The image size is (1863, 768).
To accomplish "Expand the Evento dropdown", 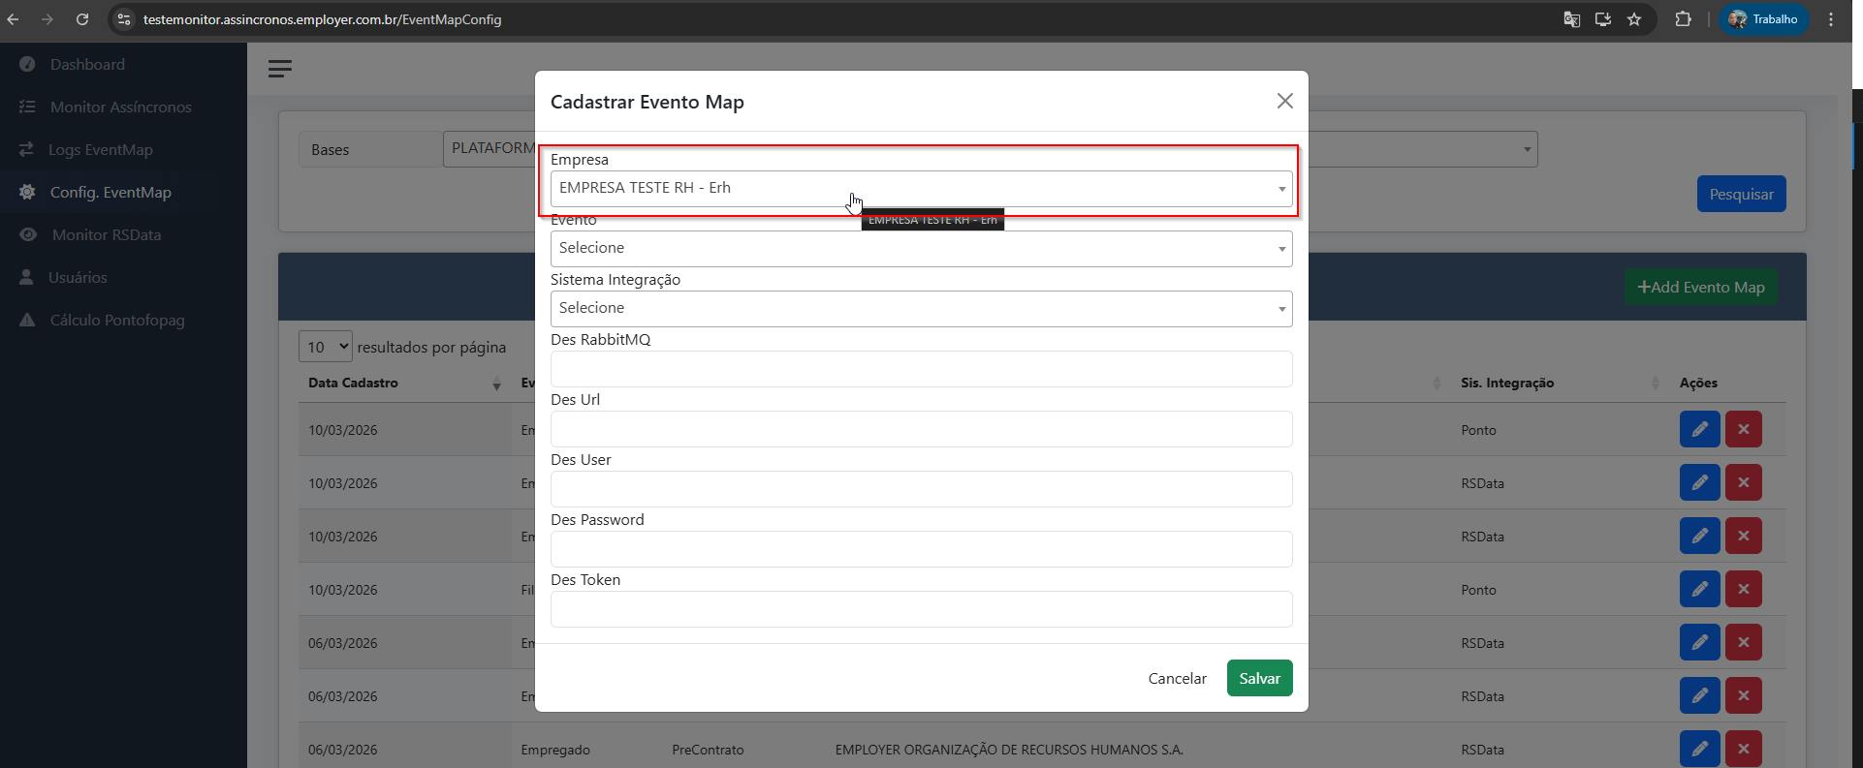I will [921, 249].
